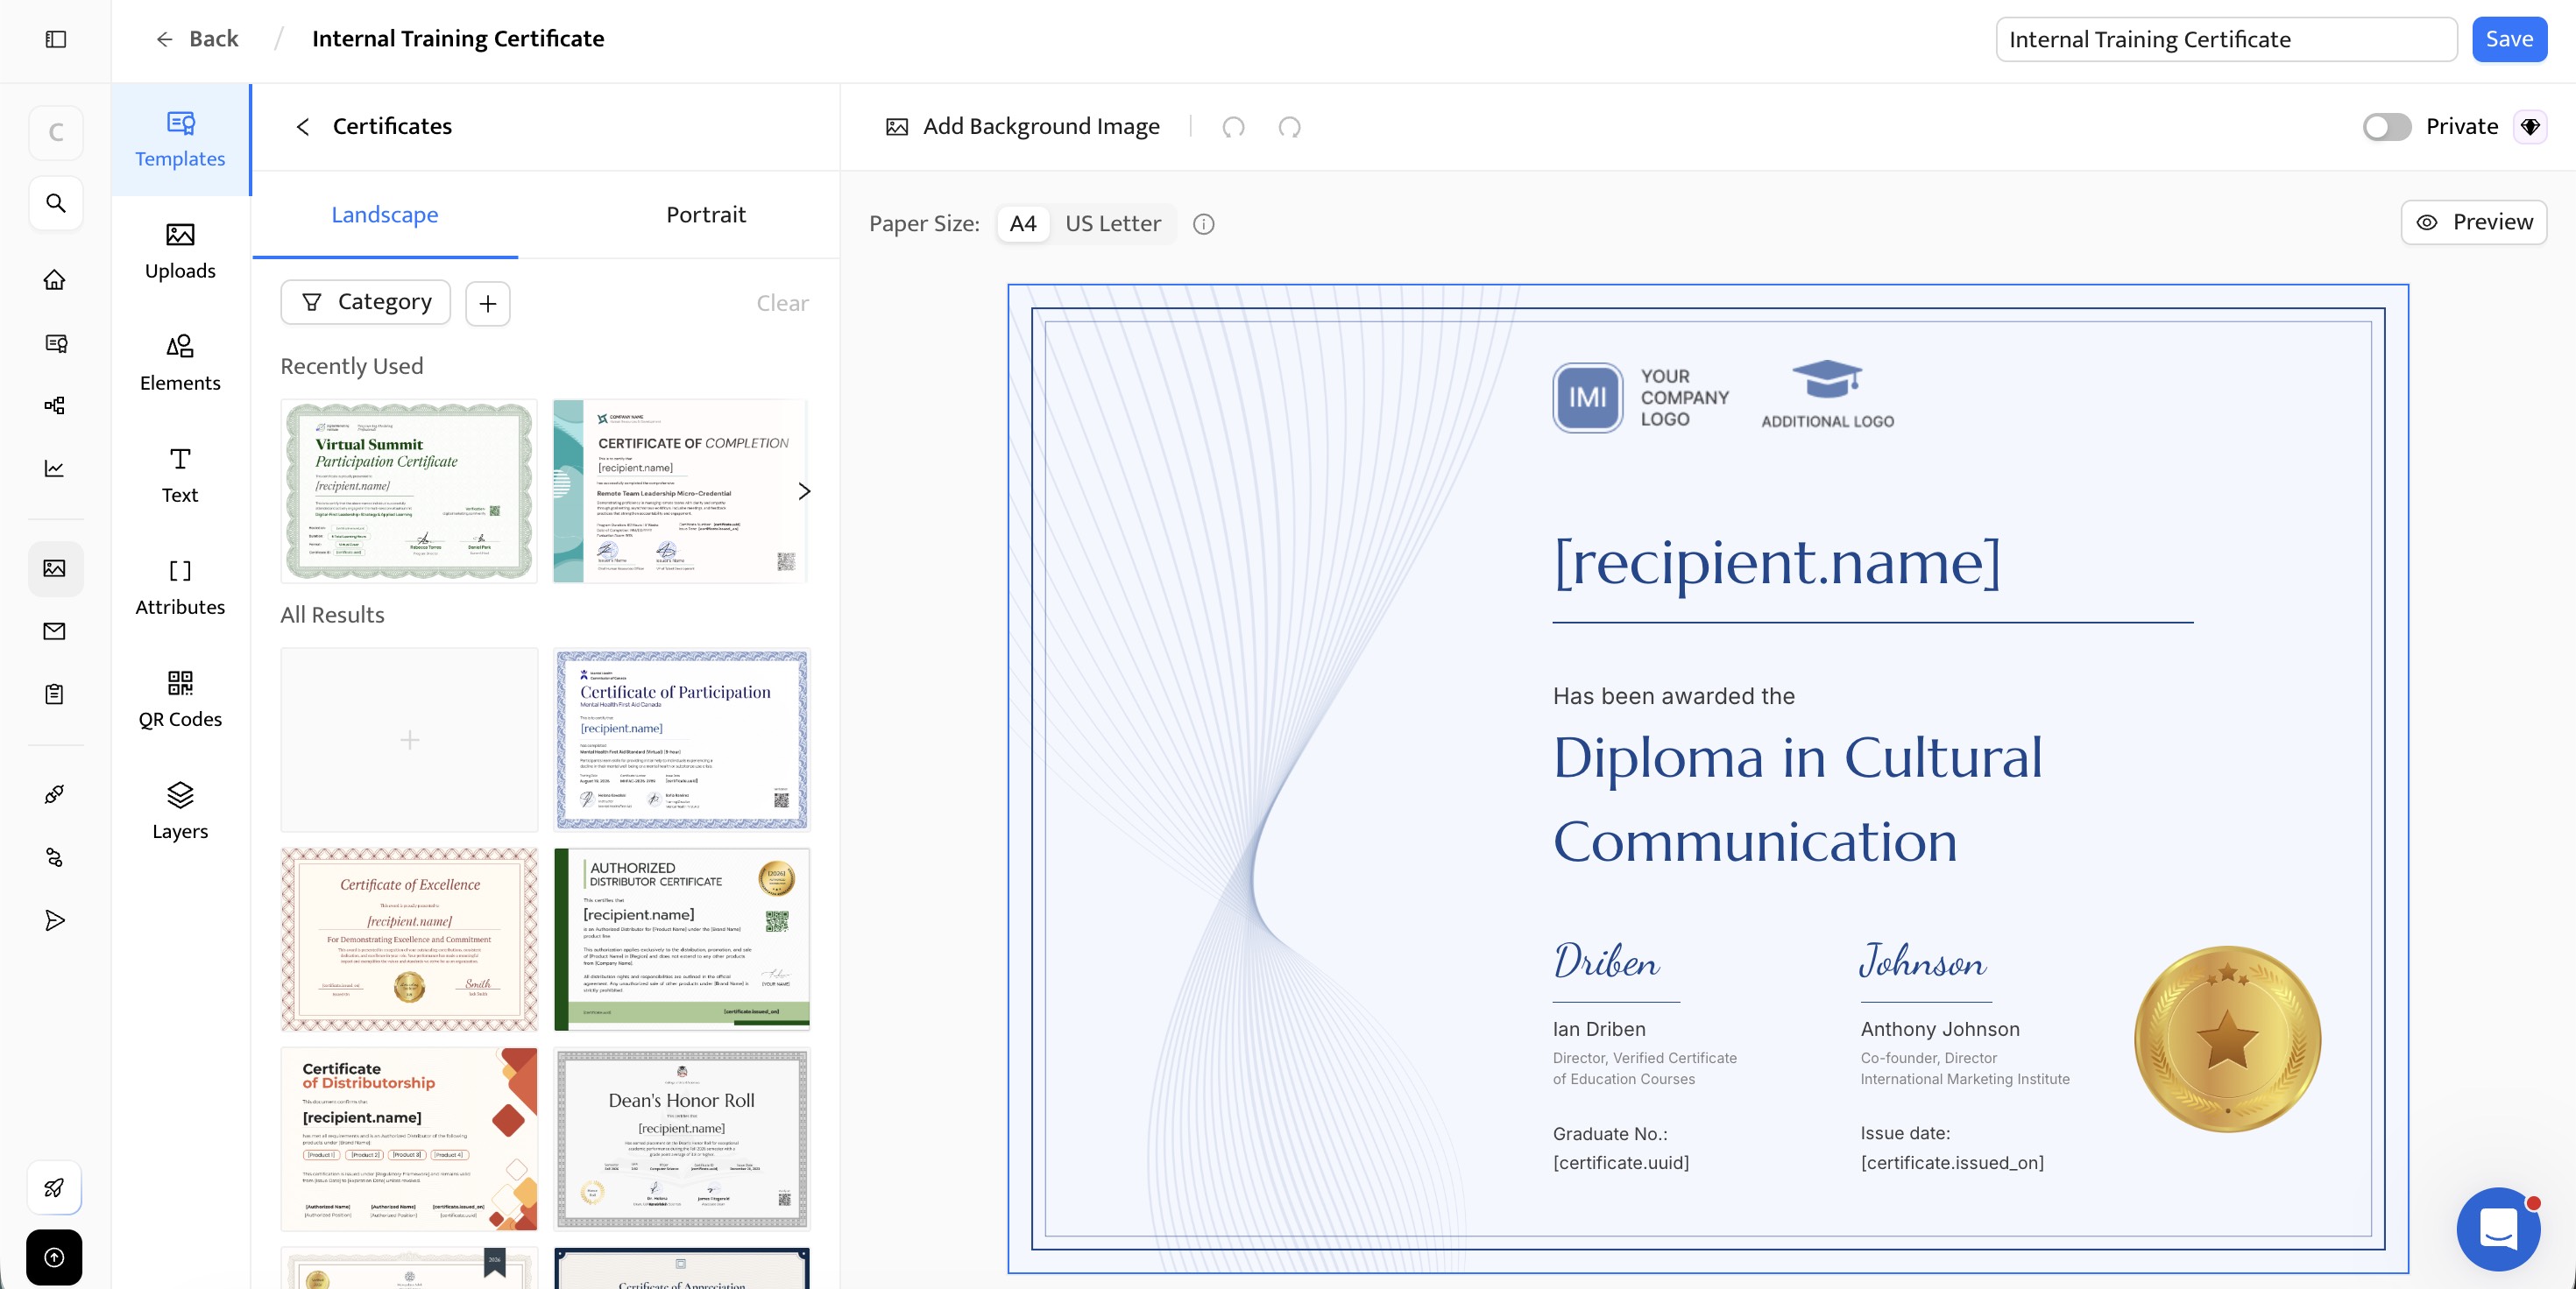2576x1289 pixels.
Task: Click the redo arrow icon
Action: (1289, 127)
